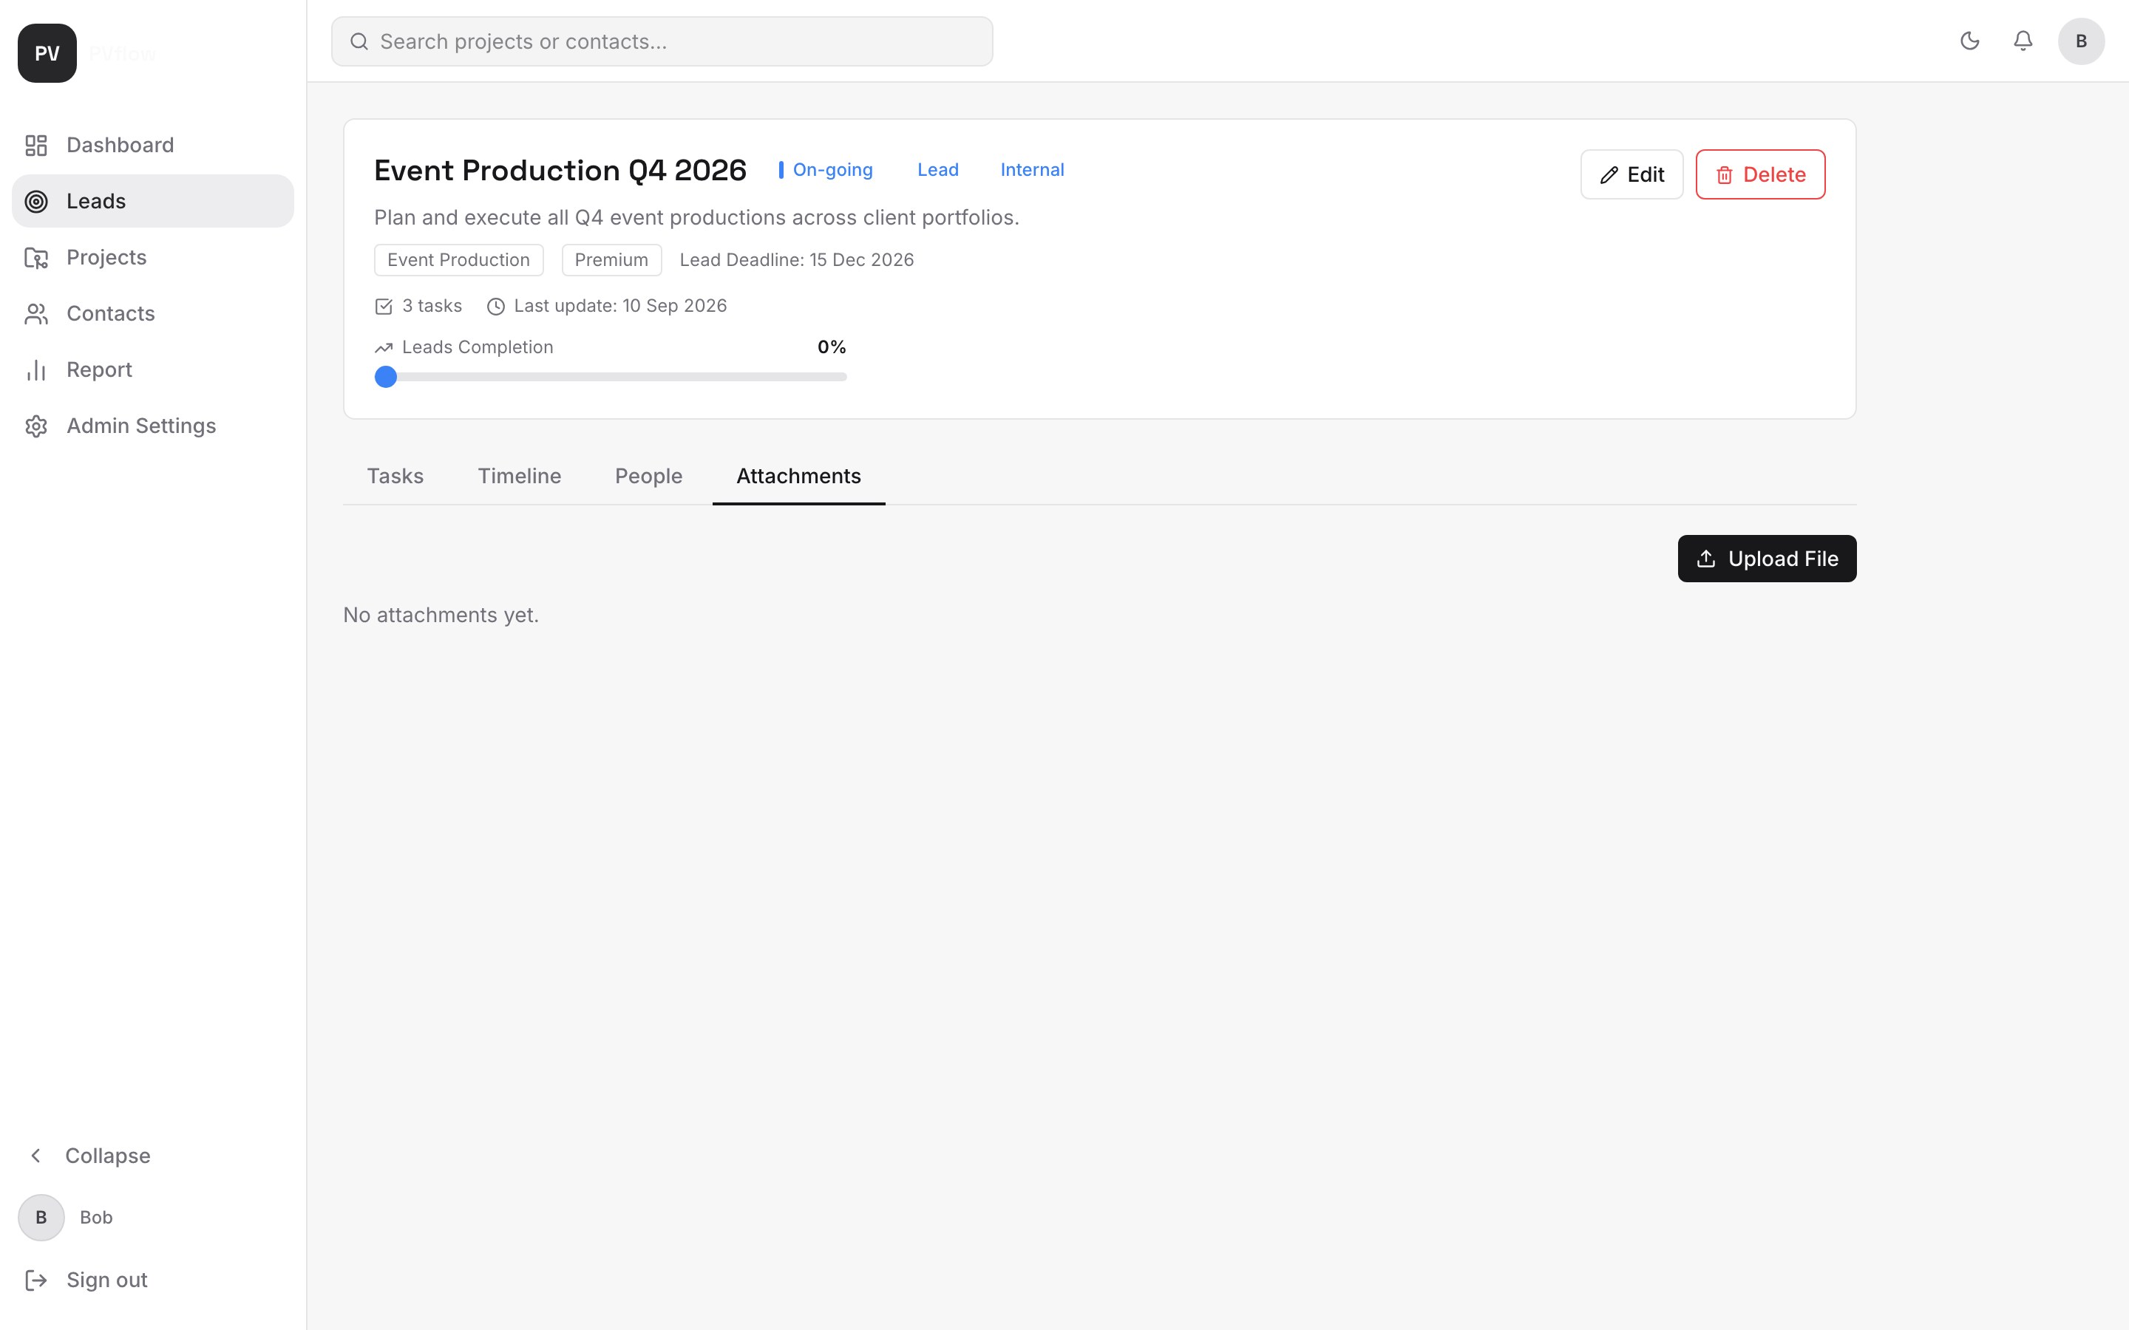Open Dashboard from the sidebar
2129x1330 pixels.
[153, 145]
